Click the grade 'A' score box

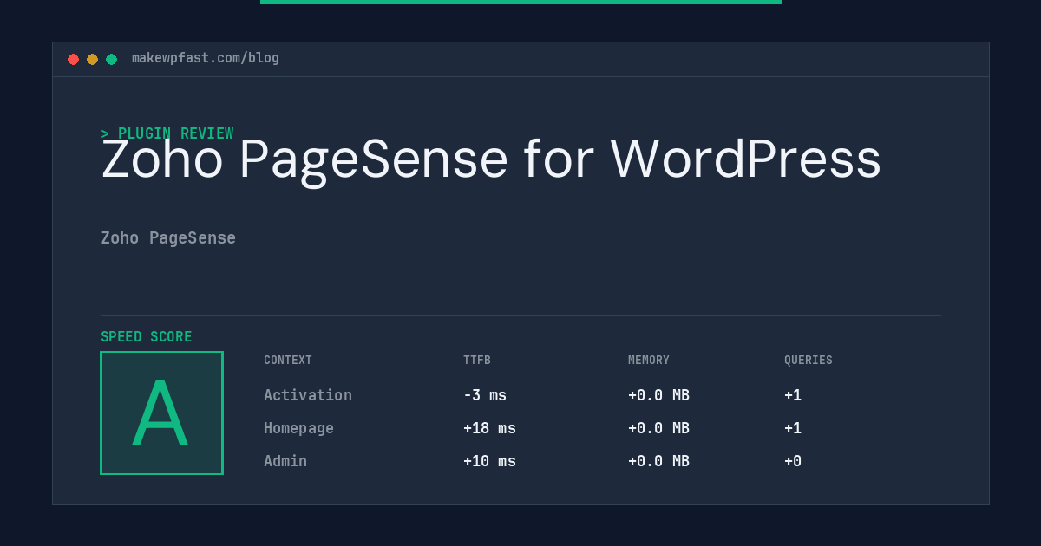pyautogui.click(x=161, y=413)
